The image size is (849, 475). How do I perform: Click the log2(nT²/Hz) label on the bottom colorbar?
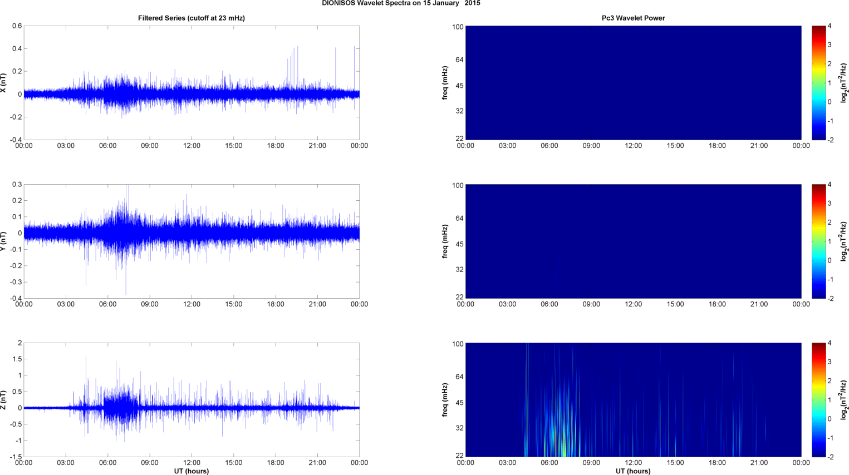844,400
